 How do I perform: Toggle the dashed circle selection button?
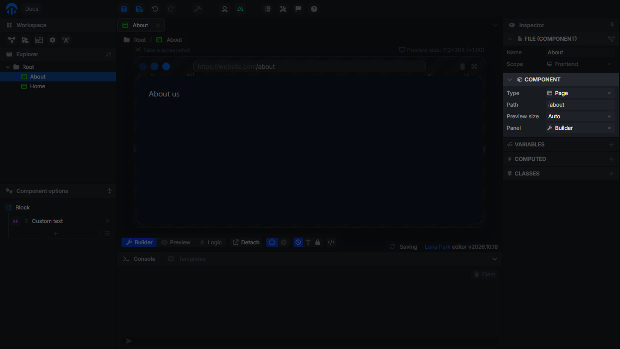tap(272, 242)
